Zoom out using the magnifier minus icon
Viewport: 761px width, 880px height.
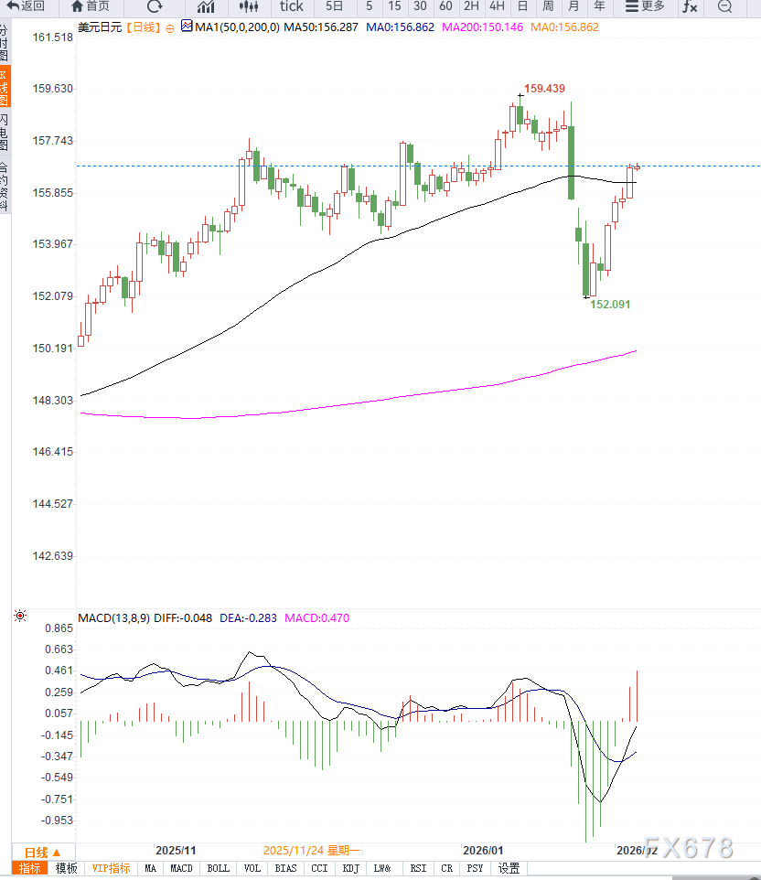(x=724, y=6)
